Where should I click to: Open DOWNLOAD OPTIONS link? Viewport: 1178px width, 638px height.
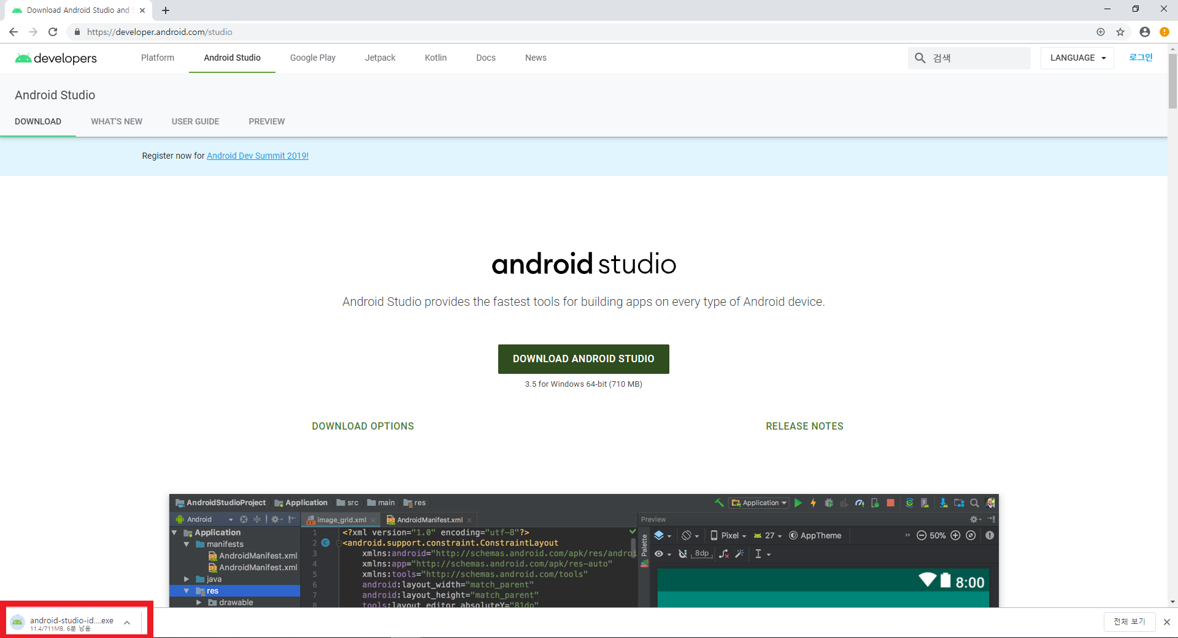(363, 426)
